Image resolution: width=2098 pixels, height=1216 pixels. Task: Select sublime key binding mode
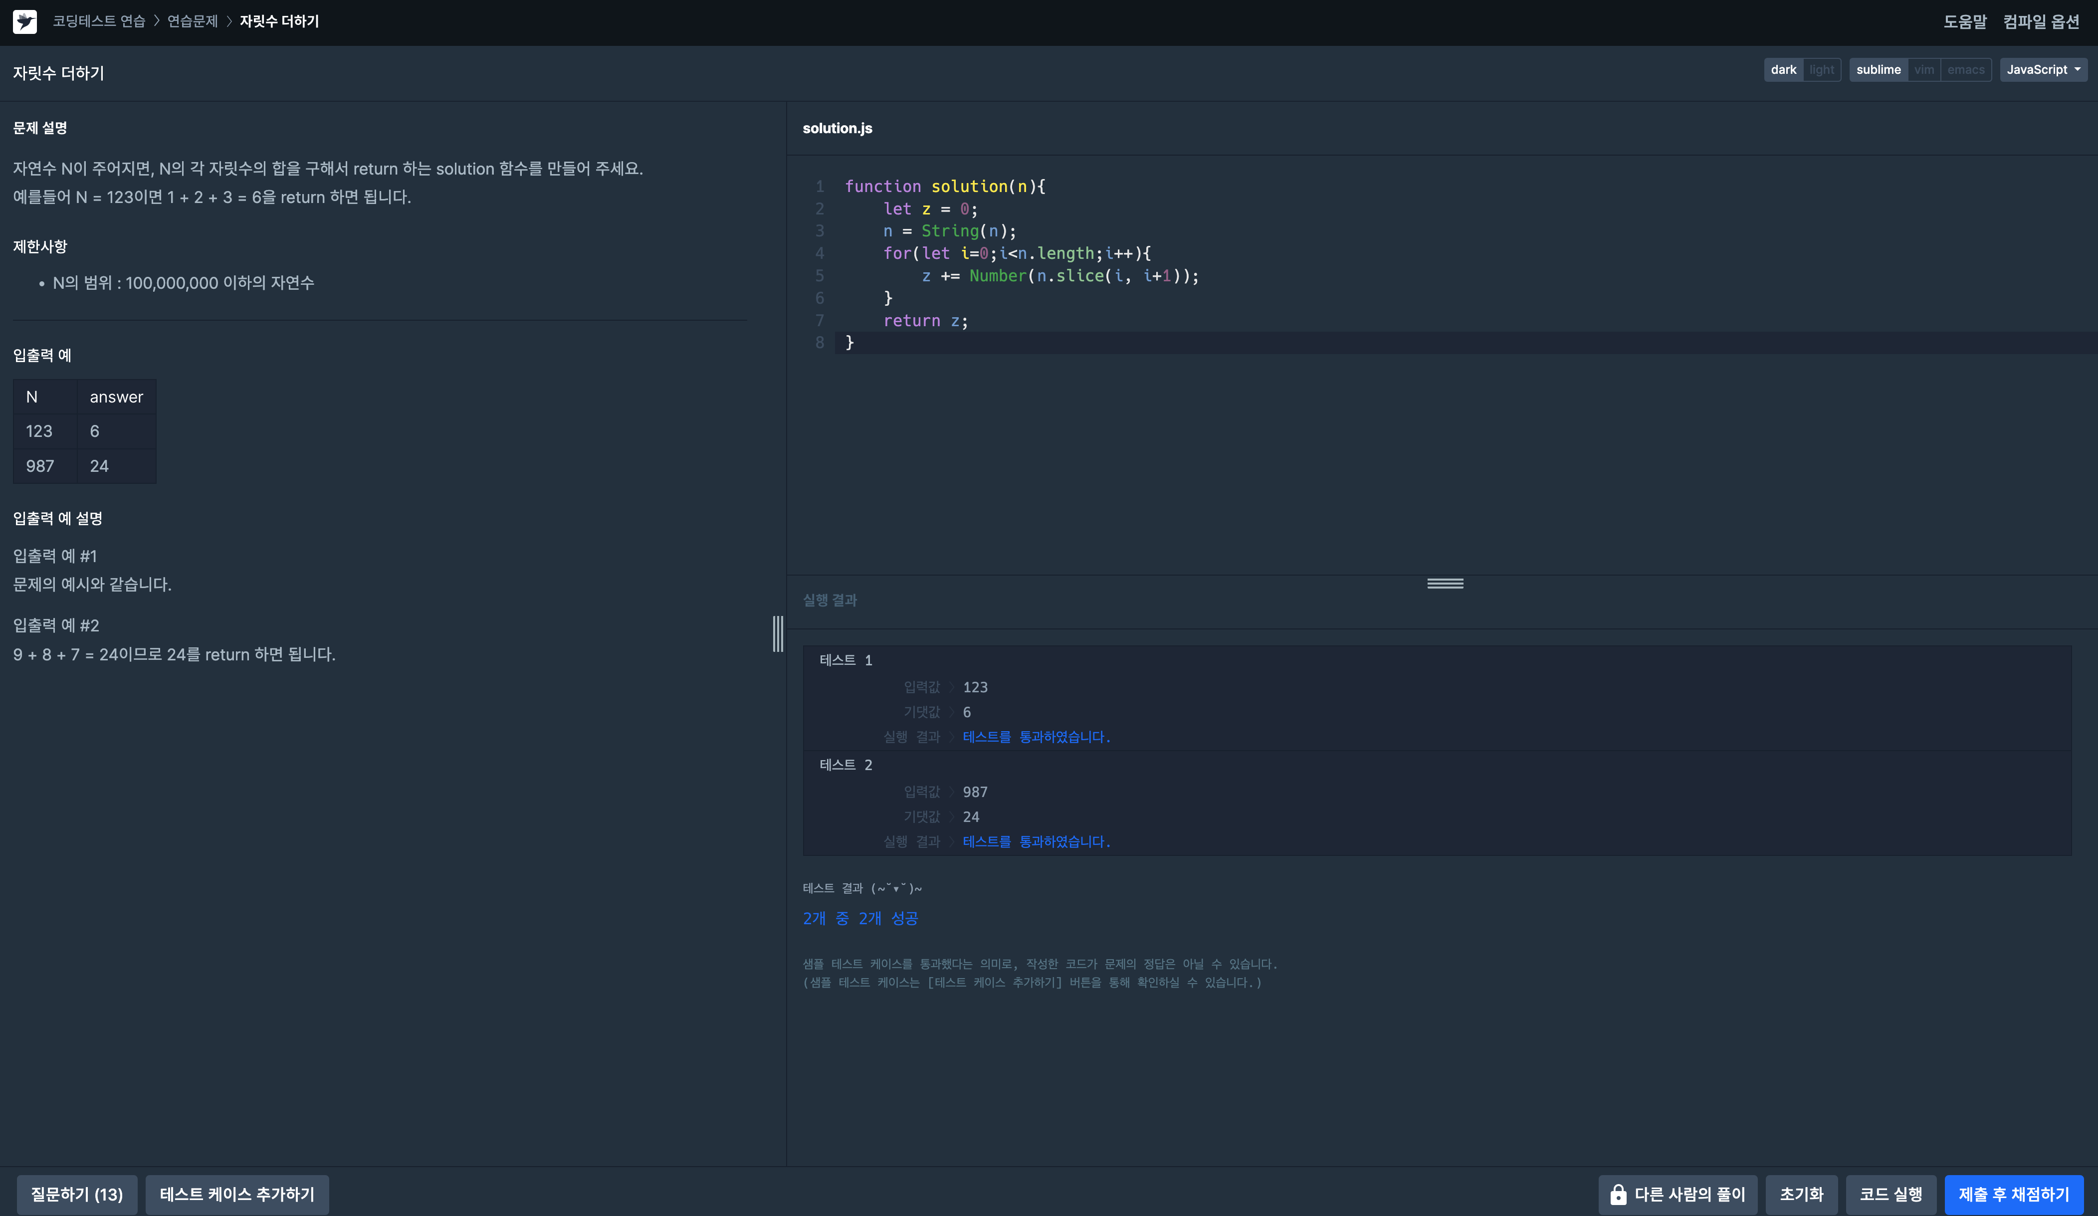(x=1878, y=70)
